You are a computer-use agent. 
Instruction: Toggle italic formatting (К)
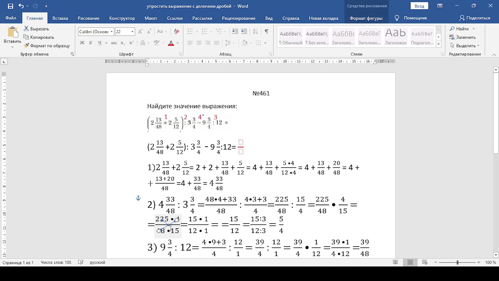click(x=91, y=43)
